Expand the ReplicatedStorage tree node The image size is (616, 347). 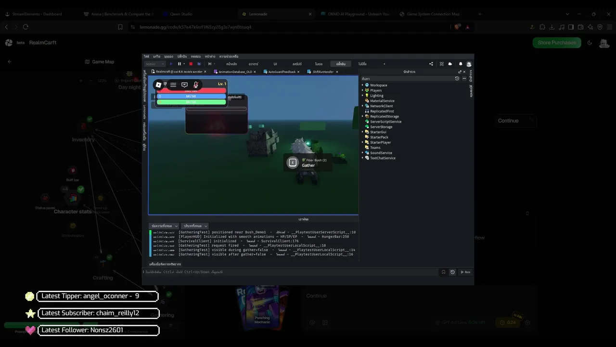[x=362, y=117]
